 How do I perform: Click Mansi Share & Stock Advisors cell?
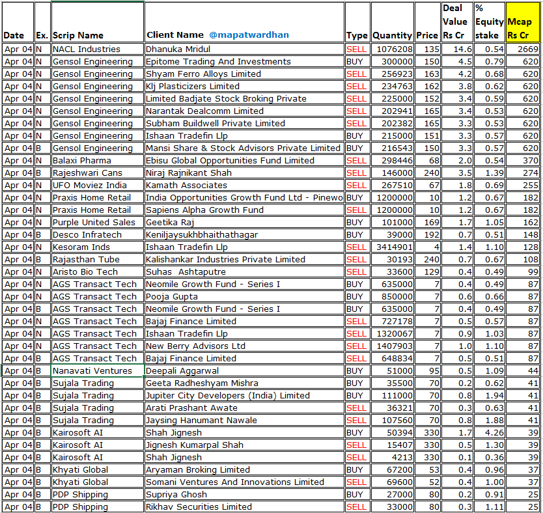(244, 148)
